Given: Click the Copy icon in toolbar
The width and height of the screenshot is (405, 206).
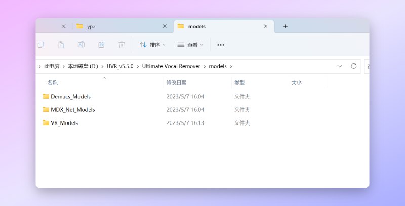Looking at the screenshot, I should [41, 45].
